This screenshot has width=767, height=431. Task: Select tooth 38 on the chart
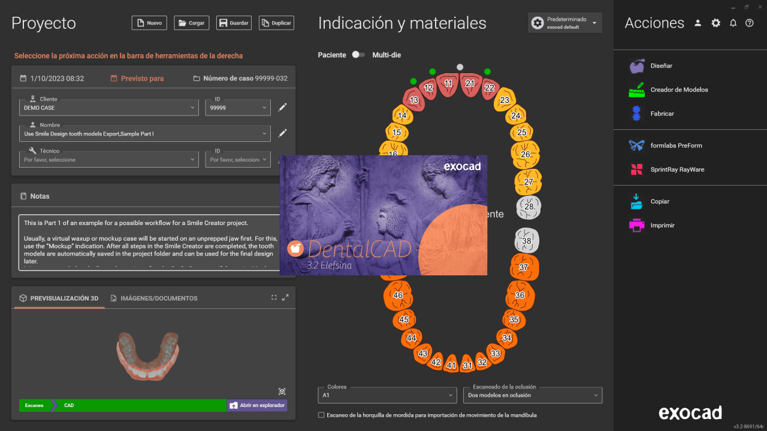pos(527,241)
